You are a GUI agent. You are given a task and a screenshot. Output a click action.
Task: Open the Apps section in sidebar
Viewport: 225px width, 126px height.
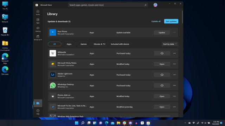[x=38, y=21]
